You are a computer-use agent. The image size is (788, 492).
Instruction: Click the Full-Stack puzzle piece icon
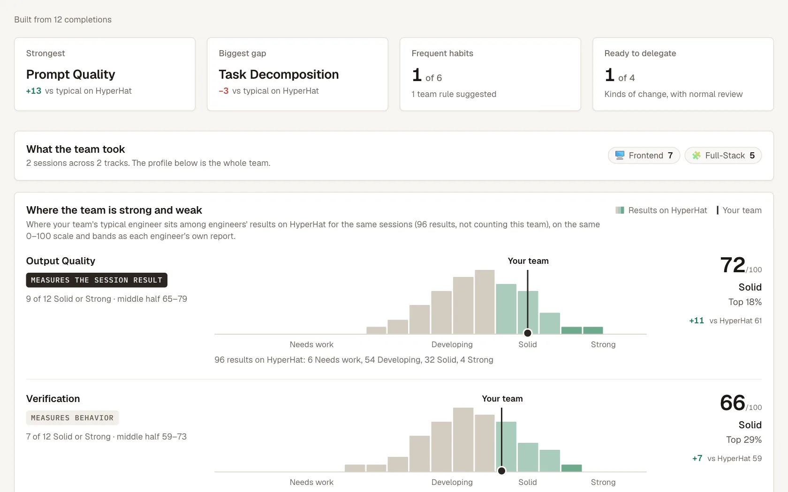[697, 155]
